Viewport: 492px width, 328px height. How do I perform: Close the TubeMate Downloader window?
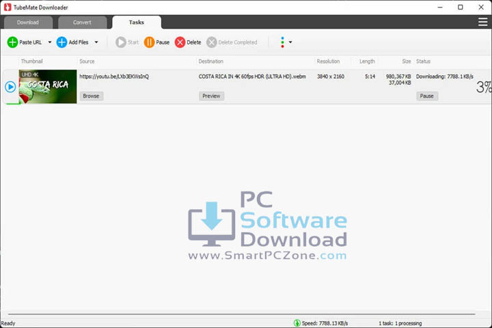click(x=481, y=7)
